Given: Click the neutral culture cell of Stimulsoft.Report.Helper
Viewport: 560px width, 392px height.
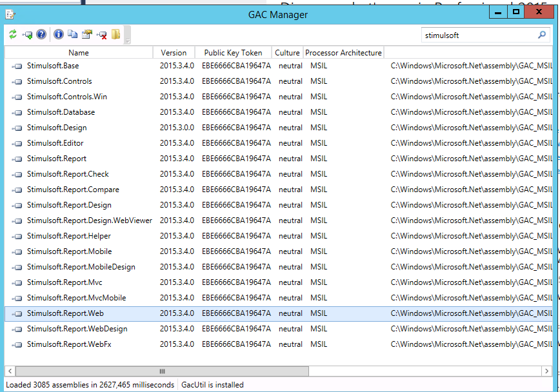Looking at the screenshot, I should tap(290, 236).
